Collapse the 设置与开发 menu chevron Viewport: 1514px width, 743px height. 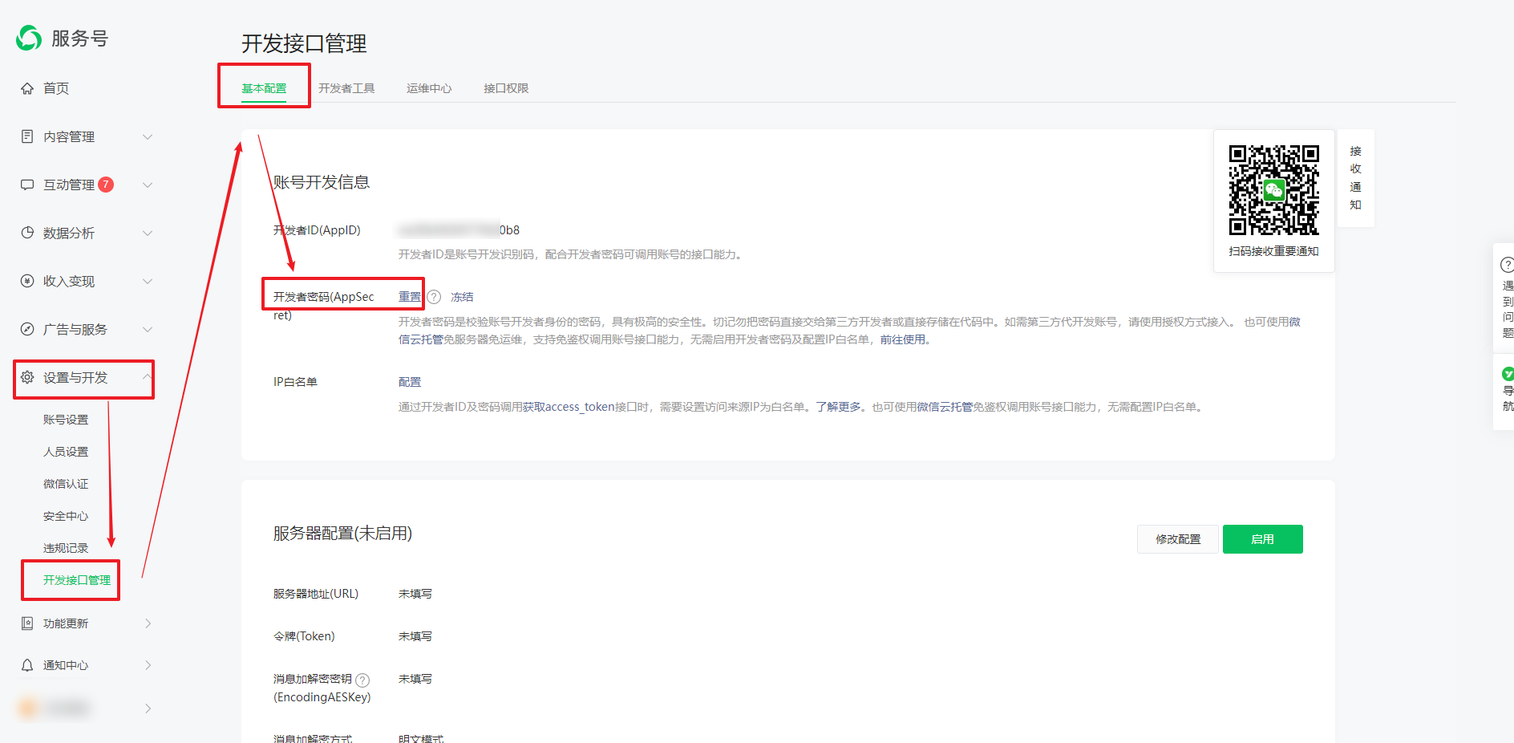pyautogui.click(x=148, y=377)
